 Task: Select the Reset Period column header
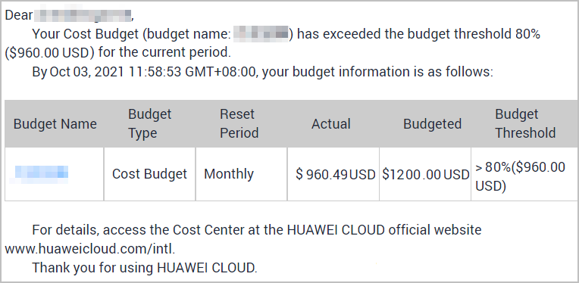[x=239, y=123]
